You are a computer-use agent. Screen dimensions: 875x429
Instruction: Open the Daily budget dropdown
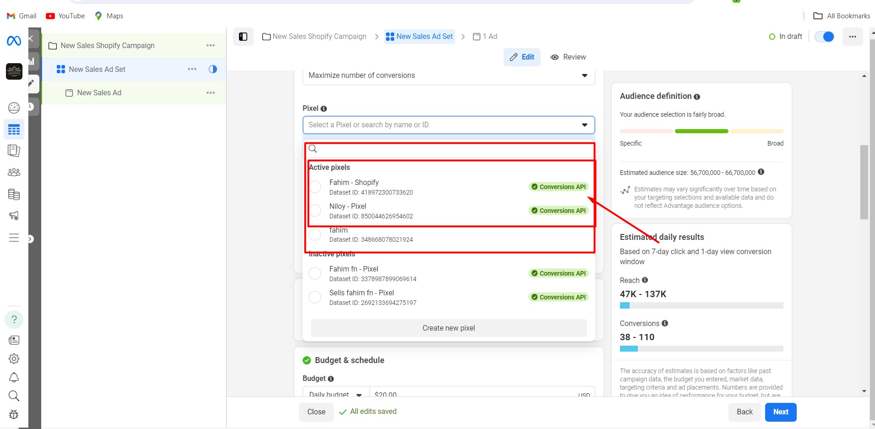(x=336, y=393)
